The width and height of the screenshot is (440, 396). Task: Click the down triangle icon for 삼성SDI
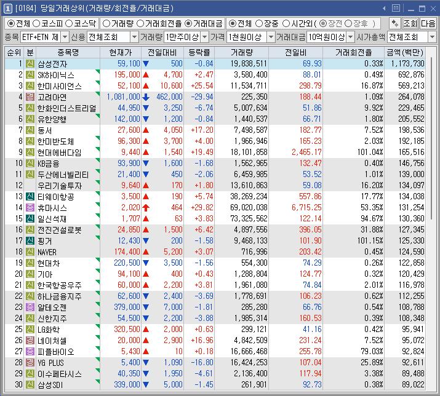(x=146, y=384)
